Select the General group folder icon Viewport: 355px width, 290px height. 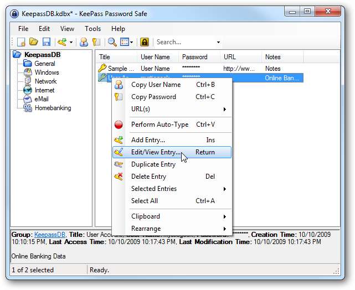pyautogui.click(x=27, y=63)
